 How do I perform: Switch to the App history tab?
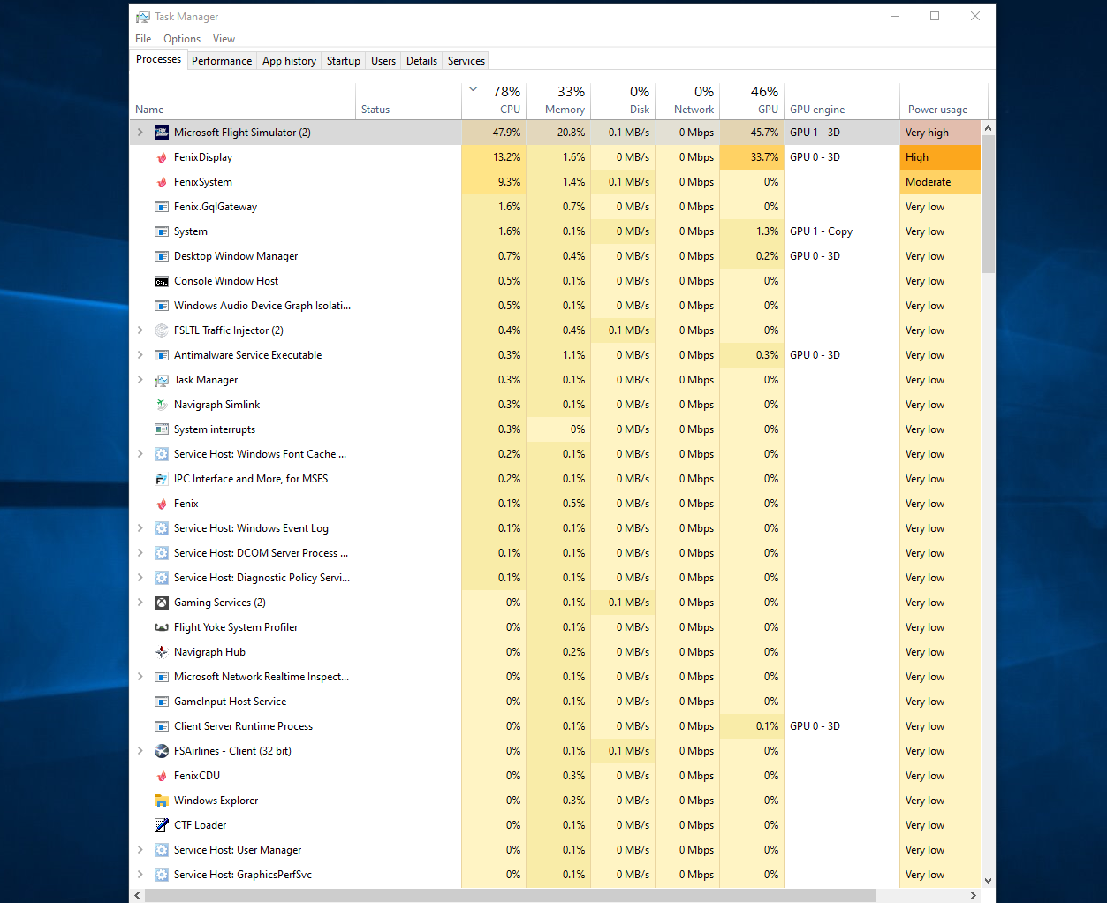pos(289,61)
